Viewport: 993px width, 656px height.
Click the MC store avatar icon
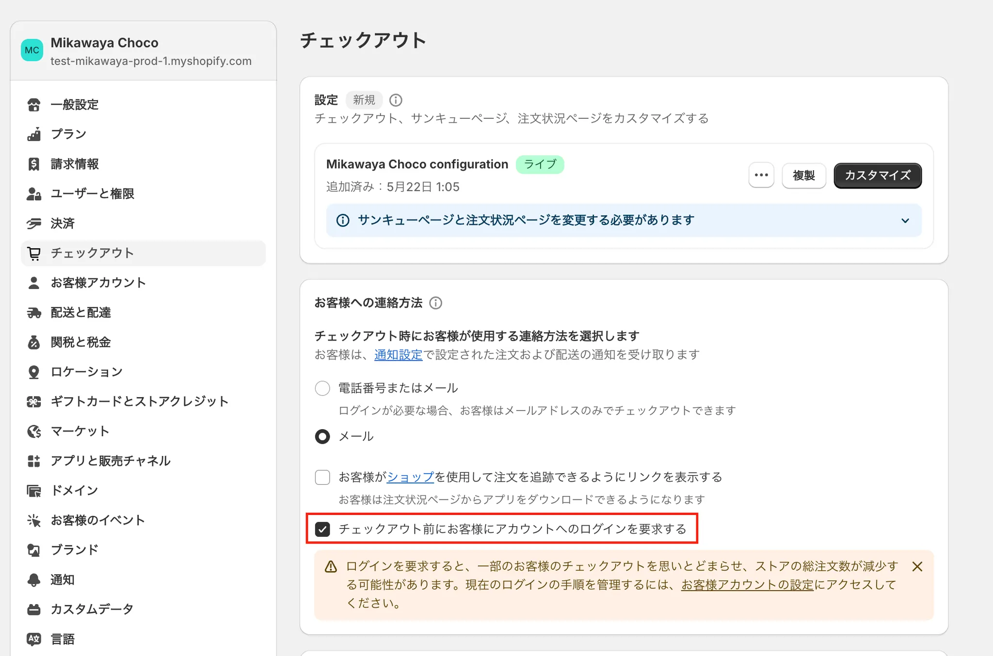click(x=32, y=50)
